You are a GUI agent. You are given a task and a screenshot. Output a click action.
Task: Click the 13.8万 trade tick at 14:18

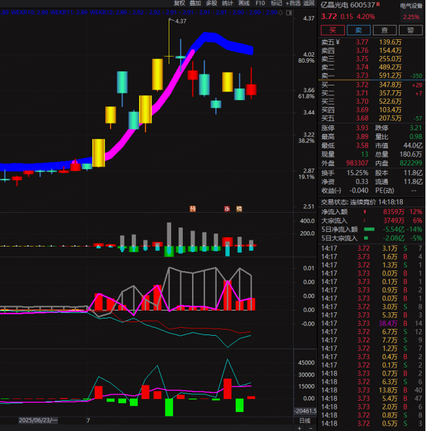click(x=388, y=390)
